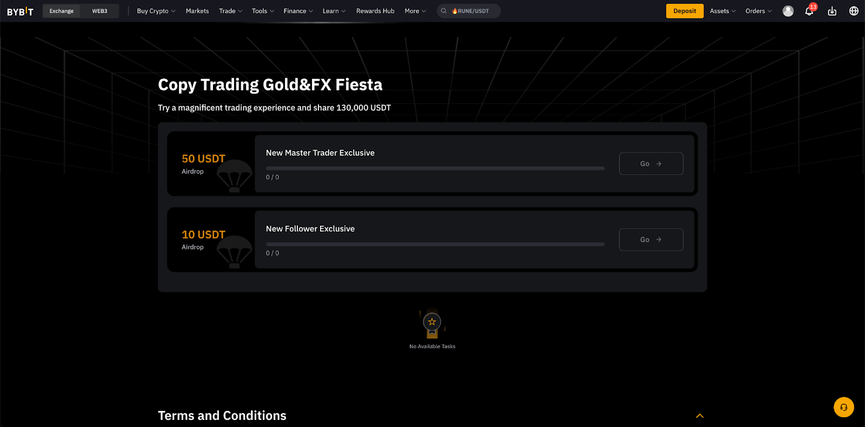Open the Assets dropdown
This screenshot has width=865, height=427.
pos(723,11)
